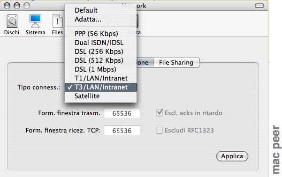Toggle Escl. acks in ritardo checkbox
This screenshot has height=177, width=282.
(160, 113)
